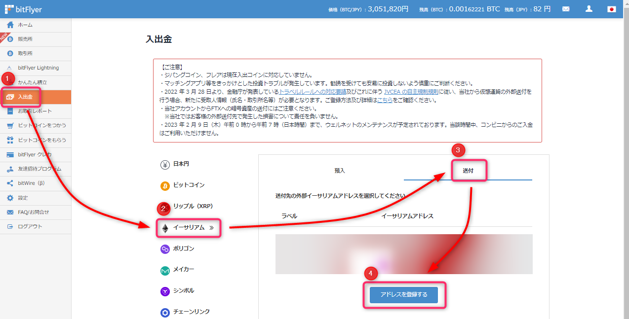Switch to the 送付 tab
This screenshot has width=629, height=319.
tap(468, 171)
